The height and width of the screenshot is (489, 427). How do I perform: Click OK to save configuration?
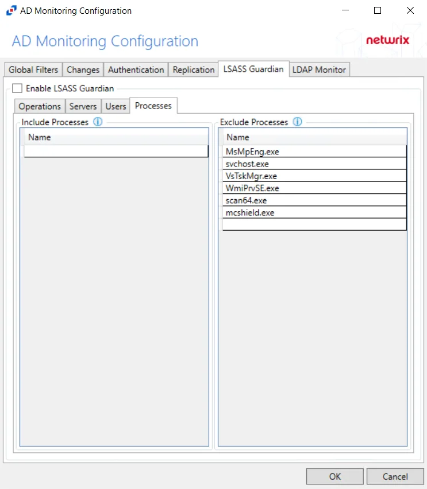(335, 476)
